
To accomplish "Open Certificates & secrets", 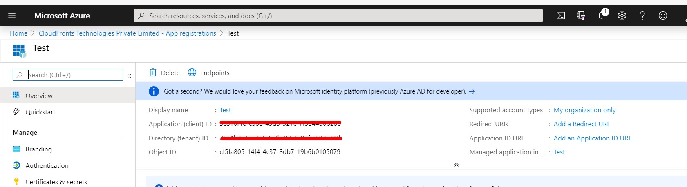I will (56, 182).
